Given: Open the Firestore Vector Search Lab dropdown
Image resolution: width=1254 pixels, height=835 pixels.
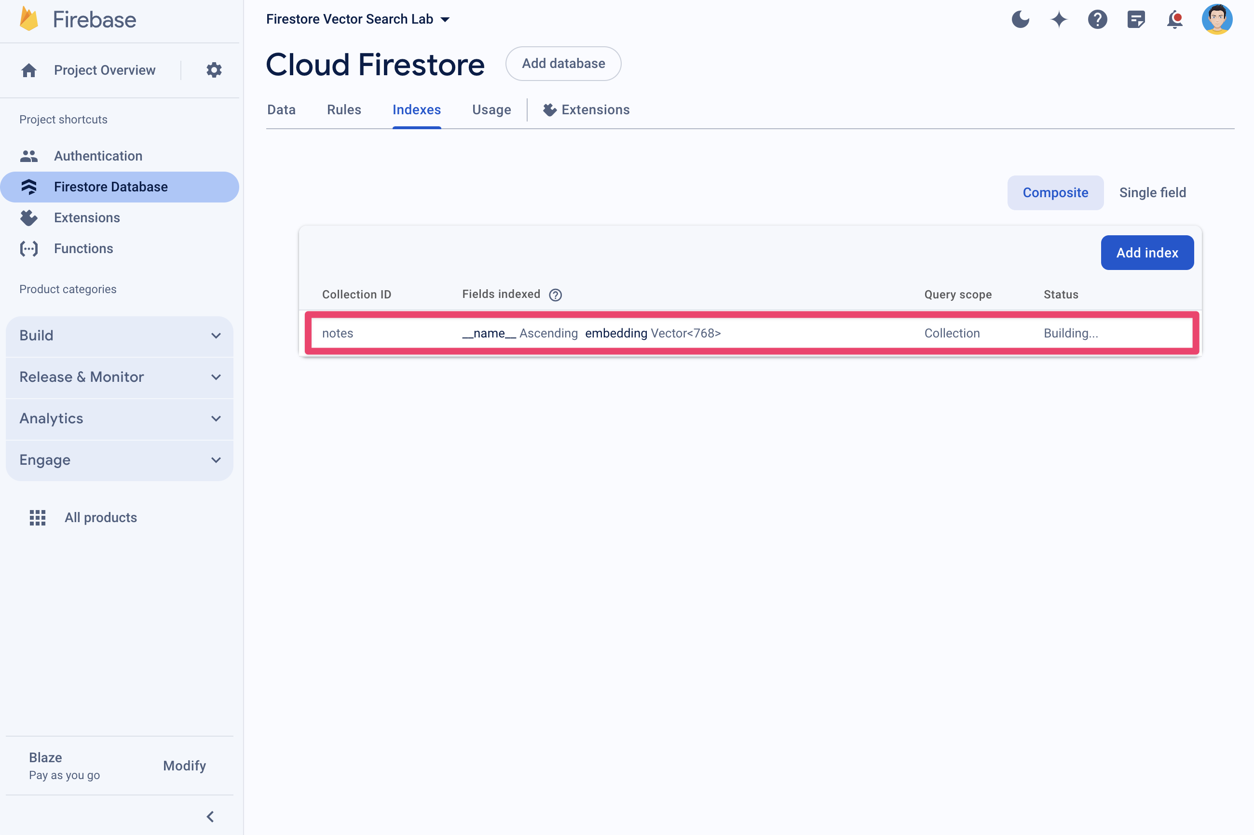Looking at the screenshot, I should [446, 19].
